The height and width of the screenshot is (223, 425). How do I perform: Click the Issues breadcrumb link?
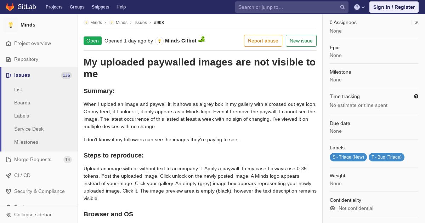click(x=141, y=23)
